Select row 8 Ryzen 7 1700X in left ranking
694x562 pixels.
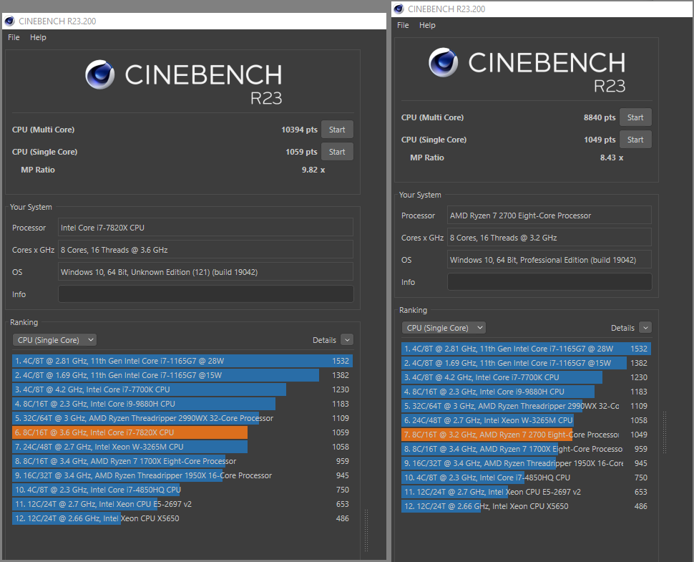[x=182, y=461]
